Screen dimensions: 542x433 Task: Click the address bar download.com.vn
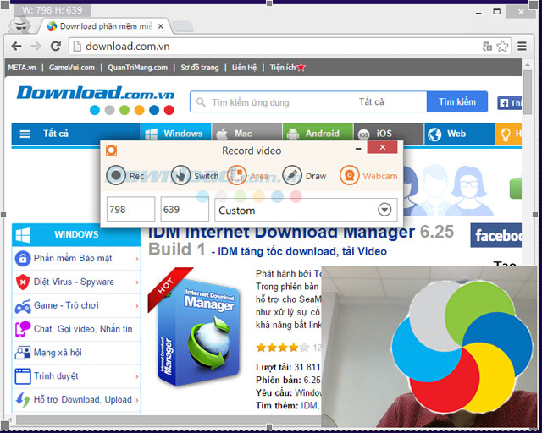point(290,47)
